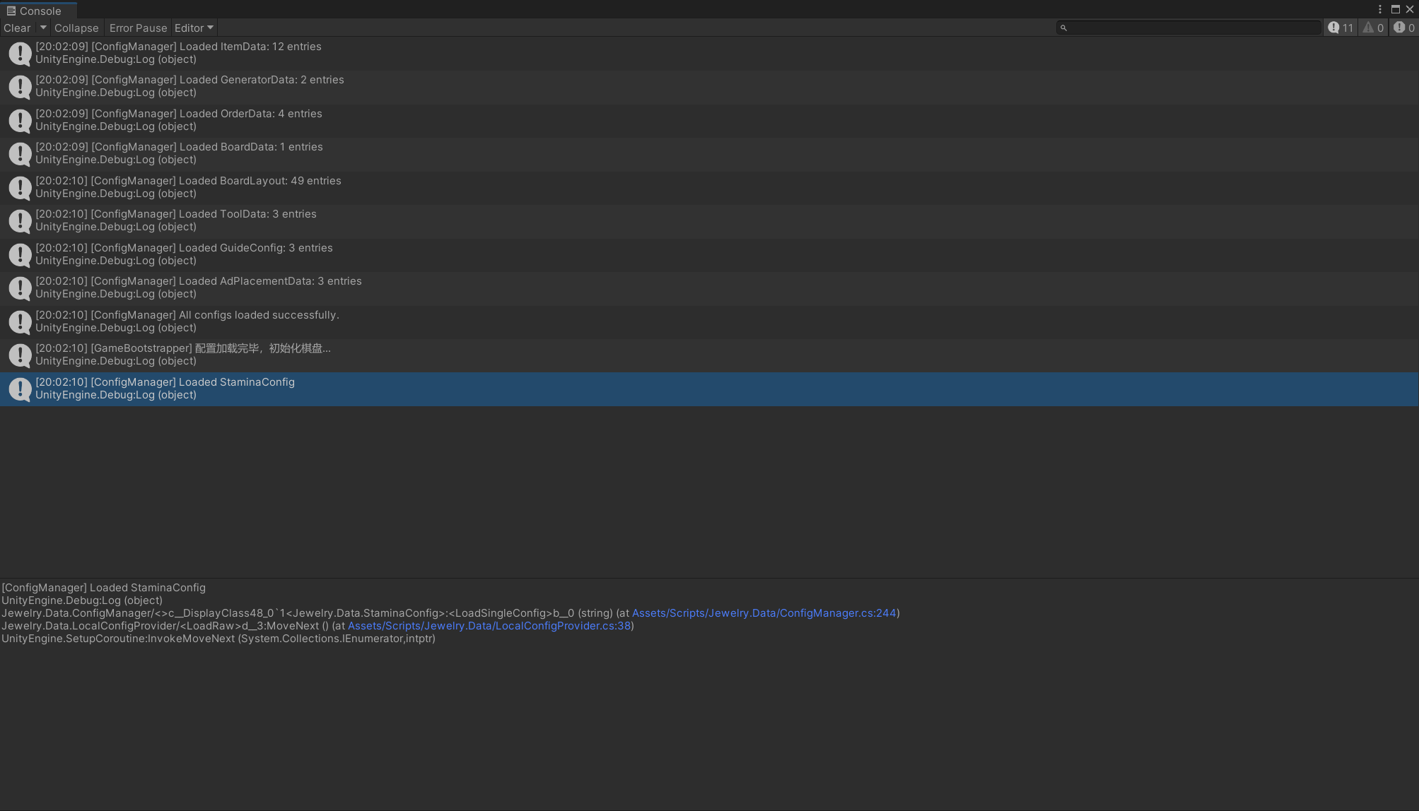Toggle info messages filter showing 11

(1341, 28)
